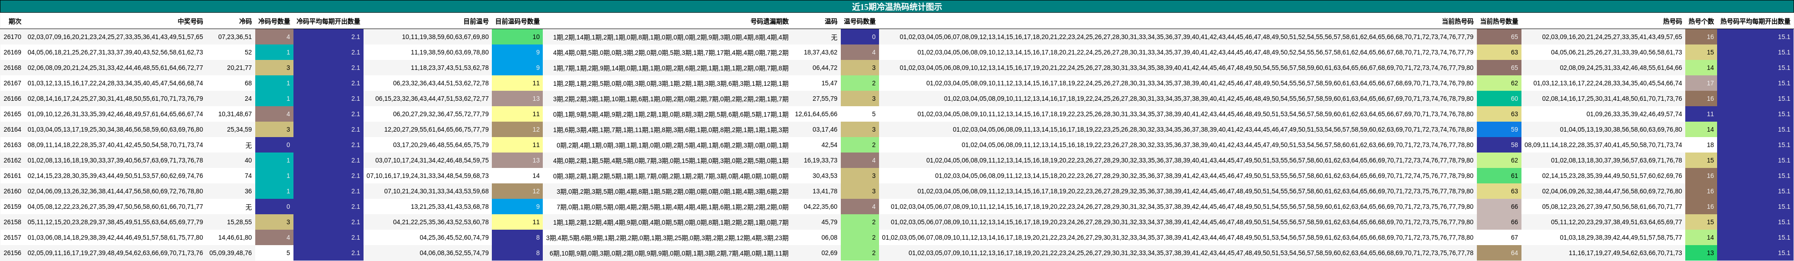Click warm number count 5 in row 26165
The height and width of the screenshot is (261, 1794).
859,114
